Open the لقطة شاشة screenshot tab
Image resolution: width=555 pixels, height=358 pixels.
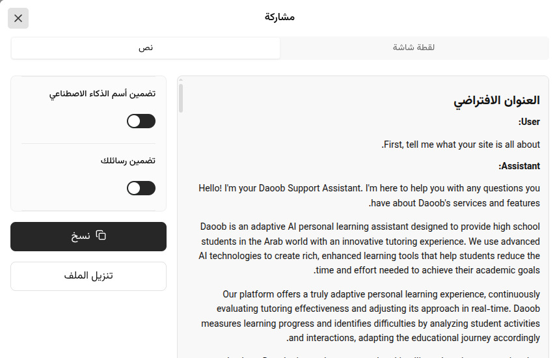pos(413,48)
